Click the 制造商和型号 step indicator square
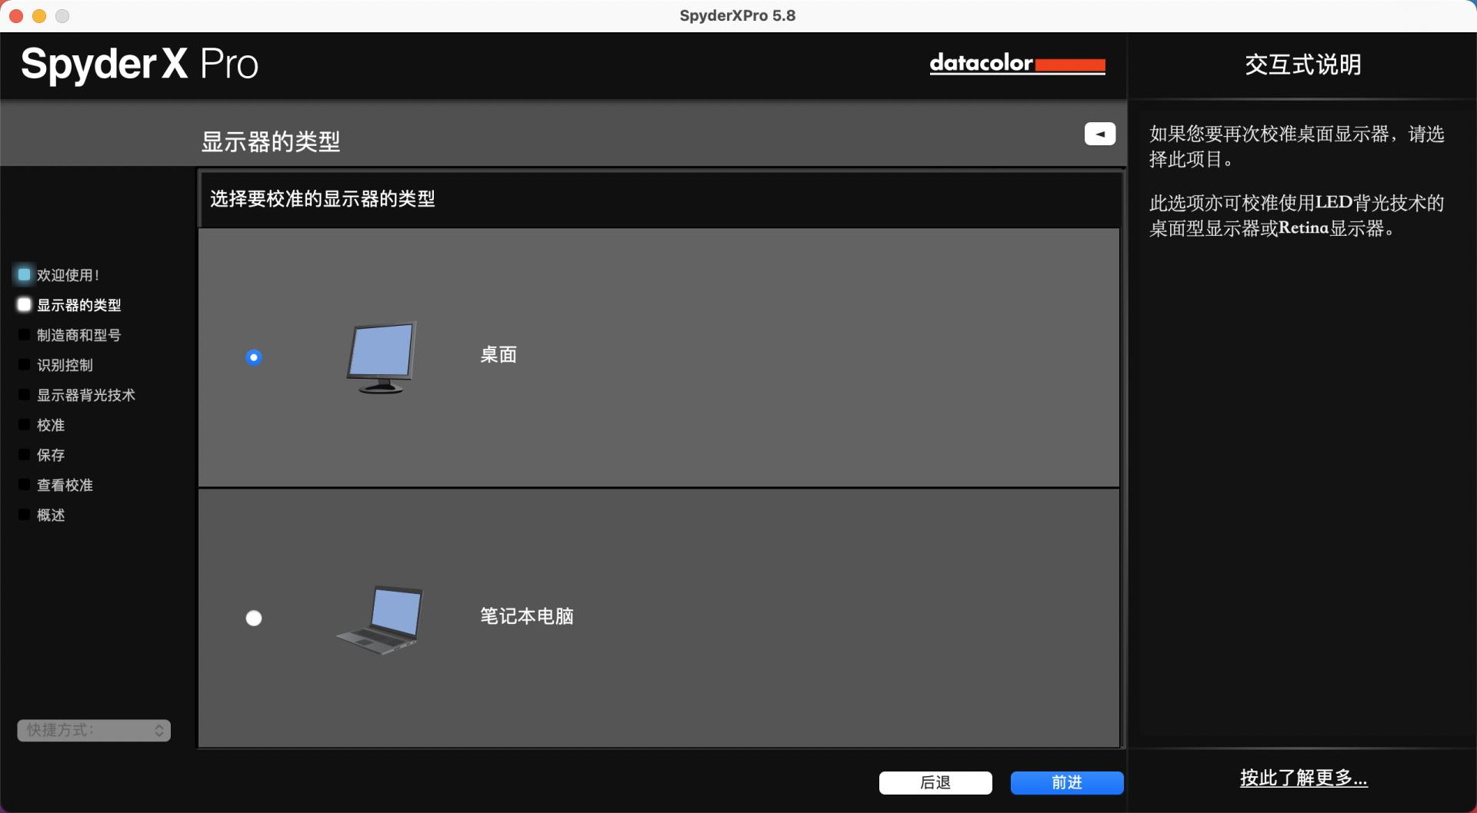The image size is (1477, 813). 24,335
